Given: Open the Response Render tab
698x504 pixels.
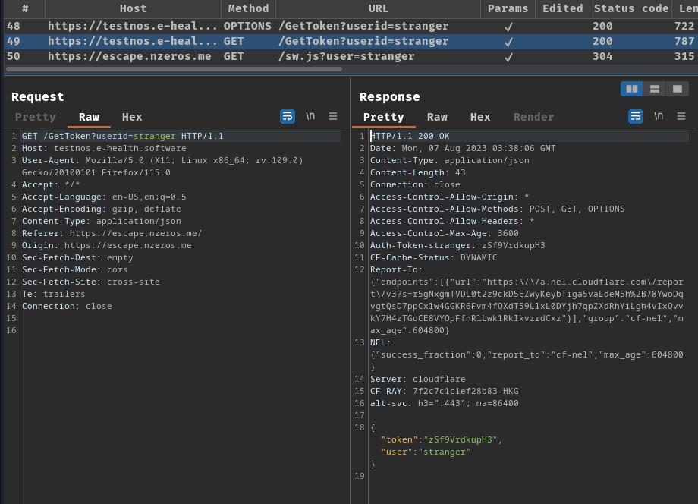Looking at the screenshot, I should 533,117.
